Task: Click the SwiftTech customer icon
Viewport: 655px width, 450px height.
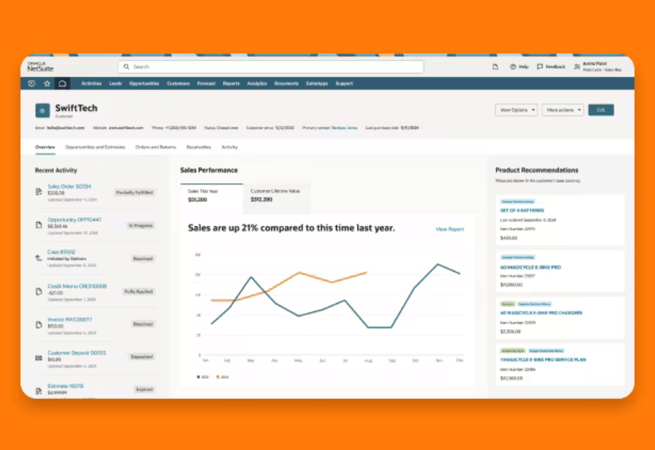Action: coord(43,110)
